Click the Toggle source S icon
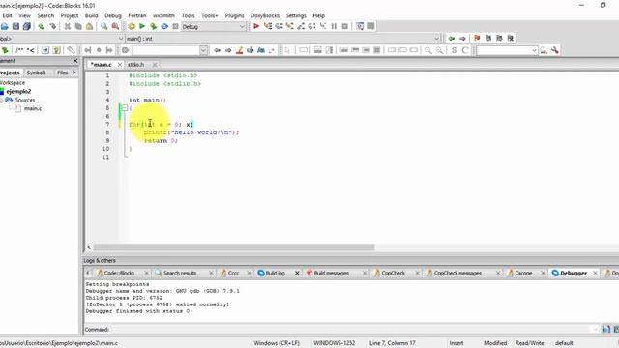The image size is (619, 348). (x=454, y=50)
